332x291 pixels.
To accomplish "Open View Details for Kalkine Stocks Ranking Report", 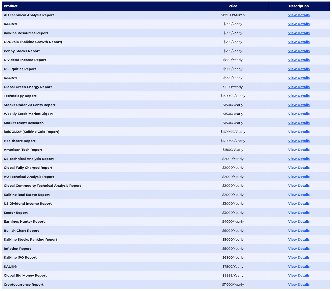I will pos(299,239).
